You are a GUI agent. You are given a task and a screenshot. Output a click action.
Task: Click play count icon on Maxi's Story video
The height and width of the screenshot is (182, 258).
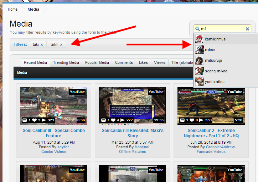coord(123,120)
